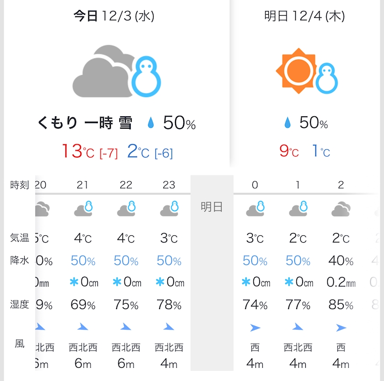
Task: Open the 今日 12/3 (水) forecast header
Action: pos(114,16)
